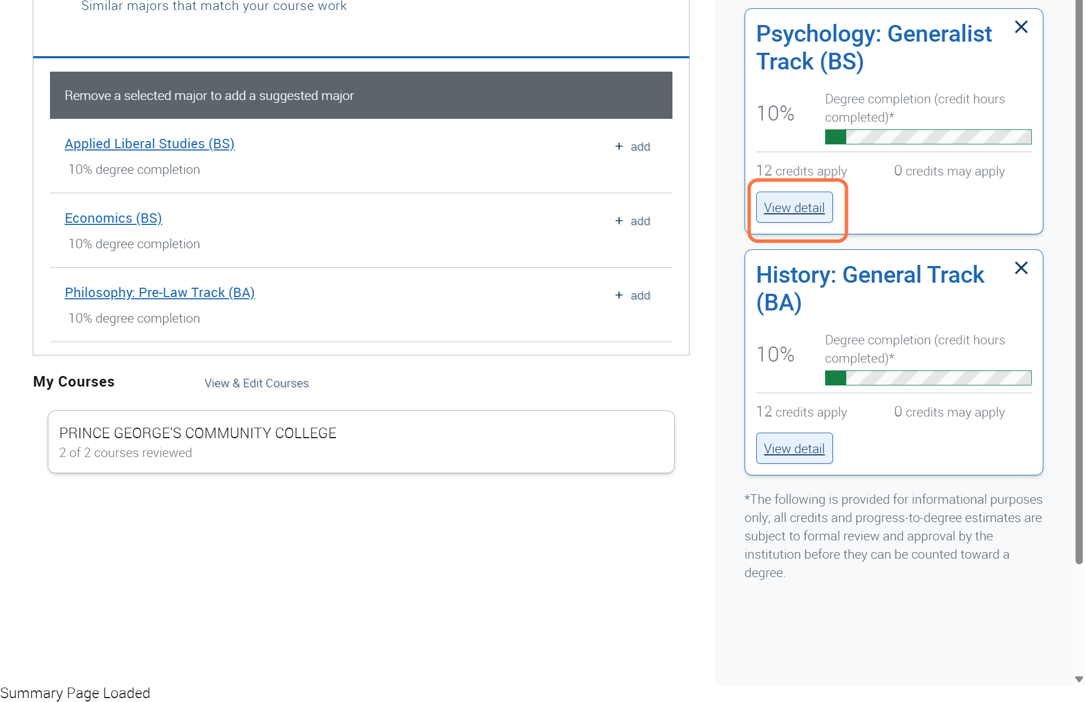The height and width of the screenshot is (702, 1085).
Task: Open the Philosophy: Pre-Law Track (BA) link
Action: point(159,292)
